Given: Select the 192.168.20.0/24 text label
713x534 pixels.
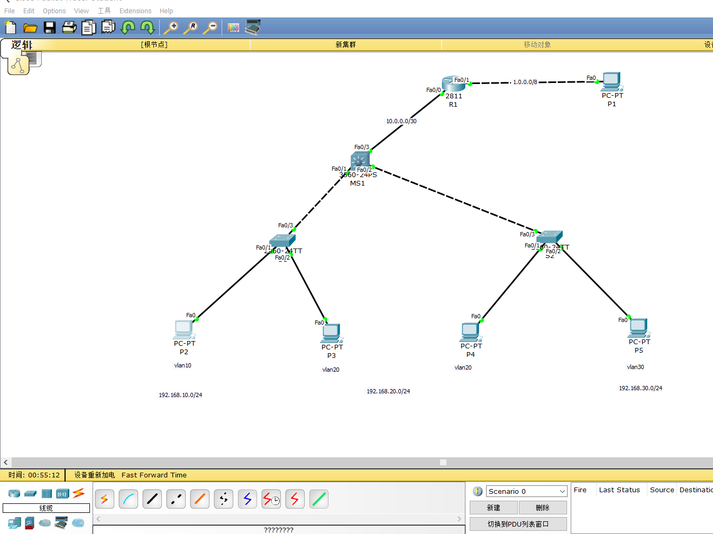Looking at the screenshot, I should (388, 391).
